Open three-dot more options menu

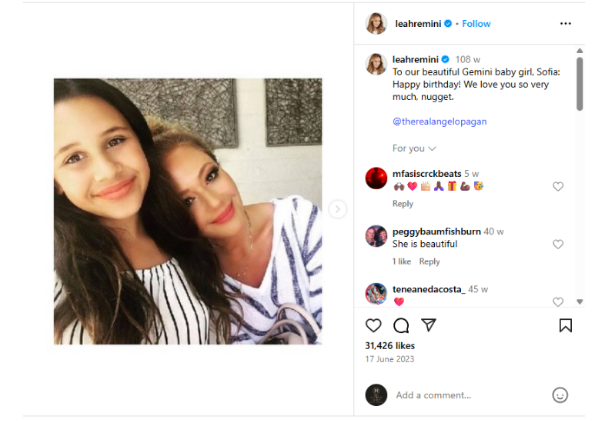point(565,24)
